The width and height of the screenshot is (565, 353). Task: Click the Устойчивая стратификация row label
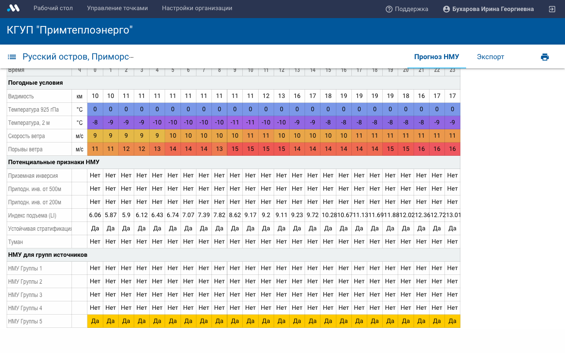click(40, 229)
